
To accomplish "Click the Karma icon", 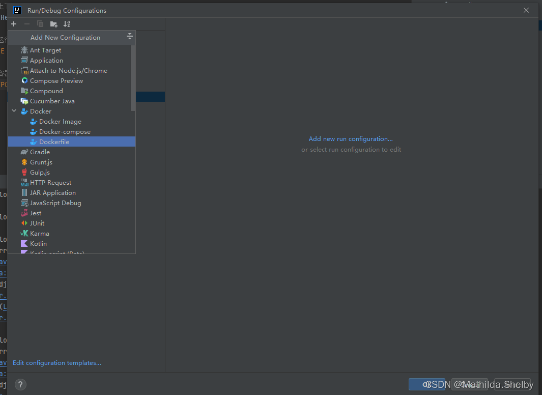I will pyautogui.click(x=24, y=233).
